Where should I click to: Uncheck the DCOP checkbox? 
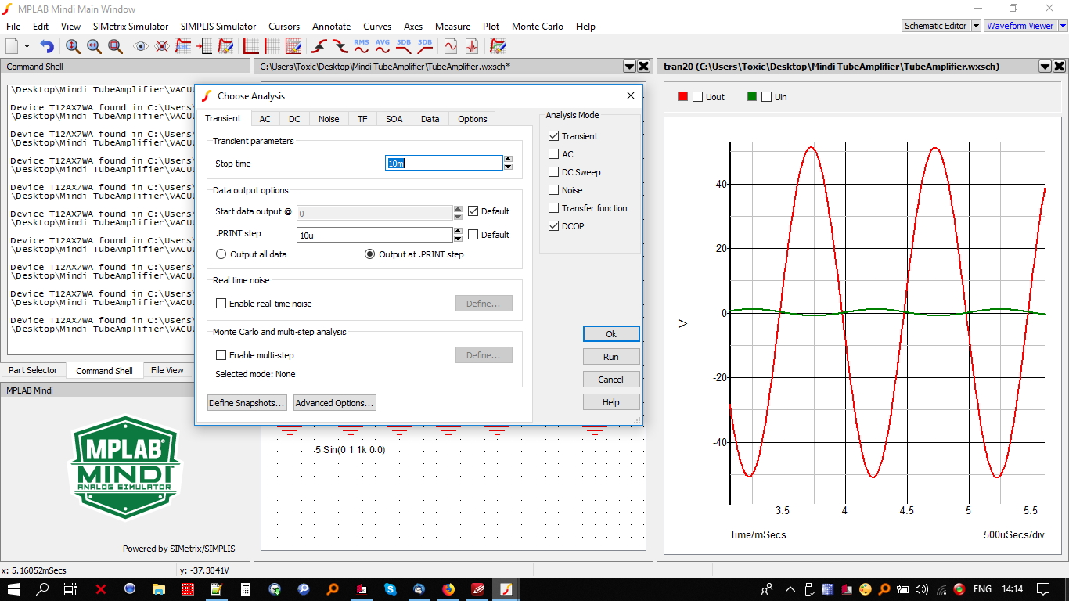[x=554, y=226]
